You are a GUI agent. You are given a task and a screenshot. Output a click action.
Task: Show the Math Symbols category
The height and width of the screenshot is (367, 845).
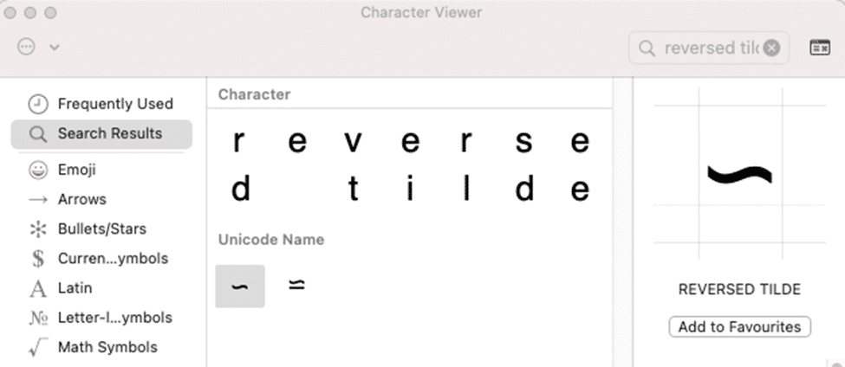(107, 347)
